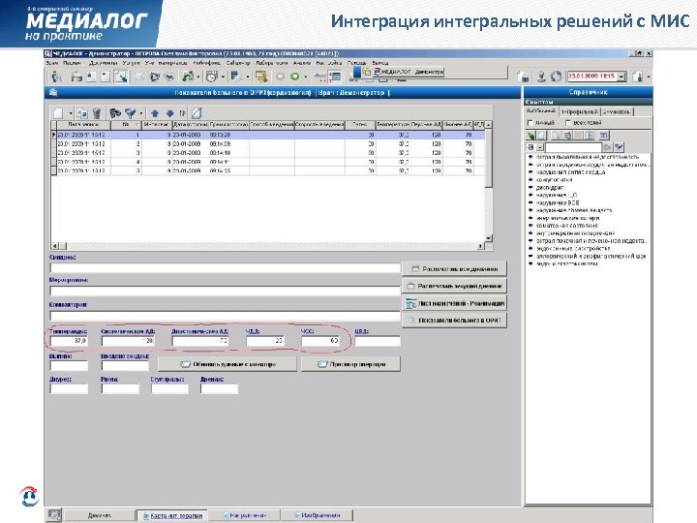This screenshot has height=523, width=697.
Task: Click the grid vertical scrollbar down arrow
Action: [488, 238]
